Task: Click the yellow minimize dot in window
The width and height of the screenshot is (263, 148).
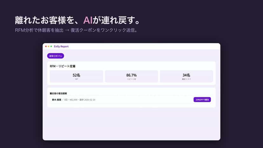Action: tap(49, 46)
